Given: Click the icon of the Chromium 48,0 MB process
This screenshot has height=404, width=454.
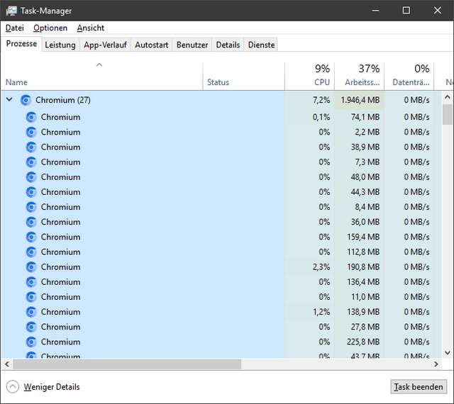Looking at the screenshot, I should point(31,177).
